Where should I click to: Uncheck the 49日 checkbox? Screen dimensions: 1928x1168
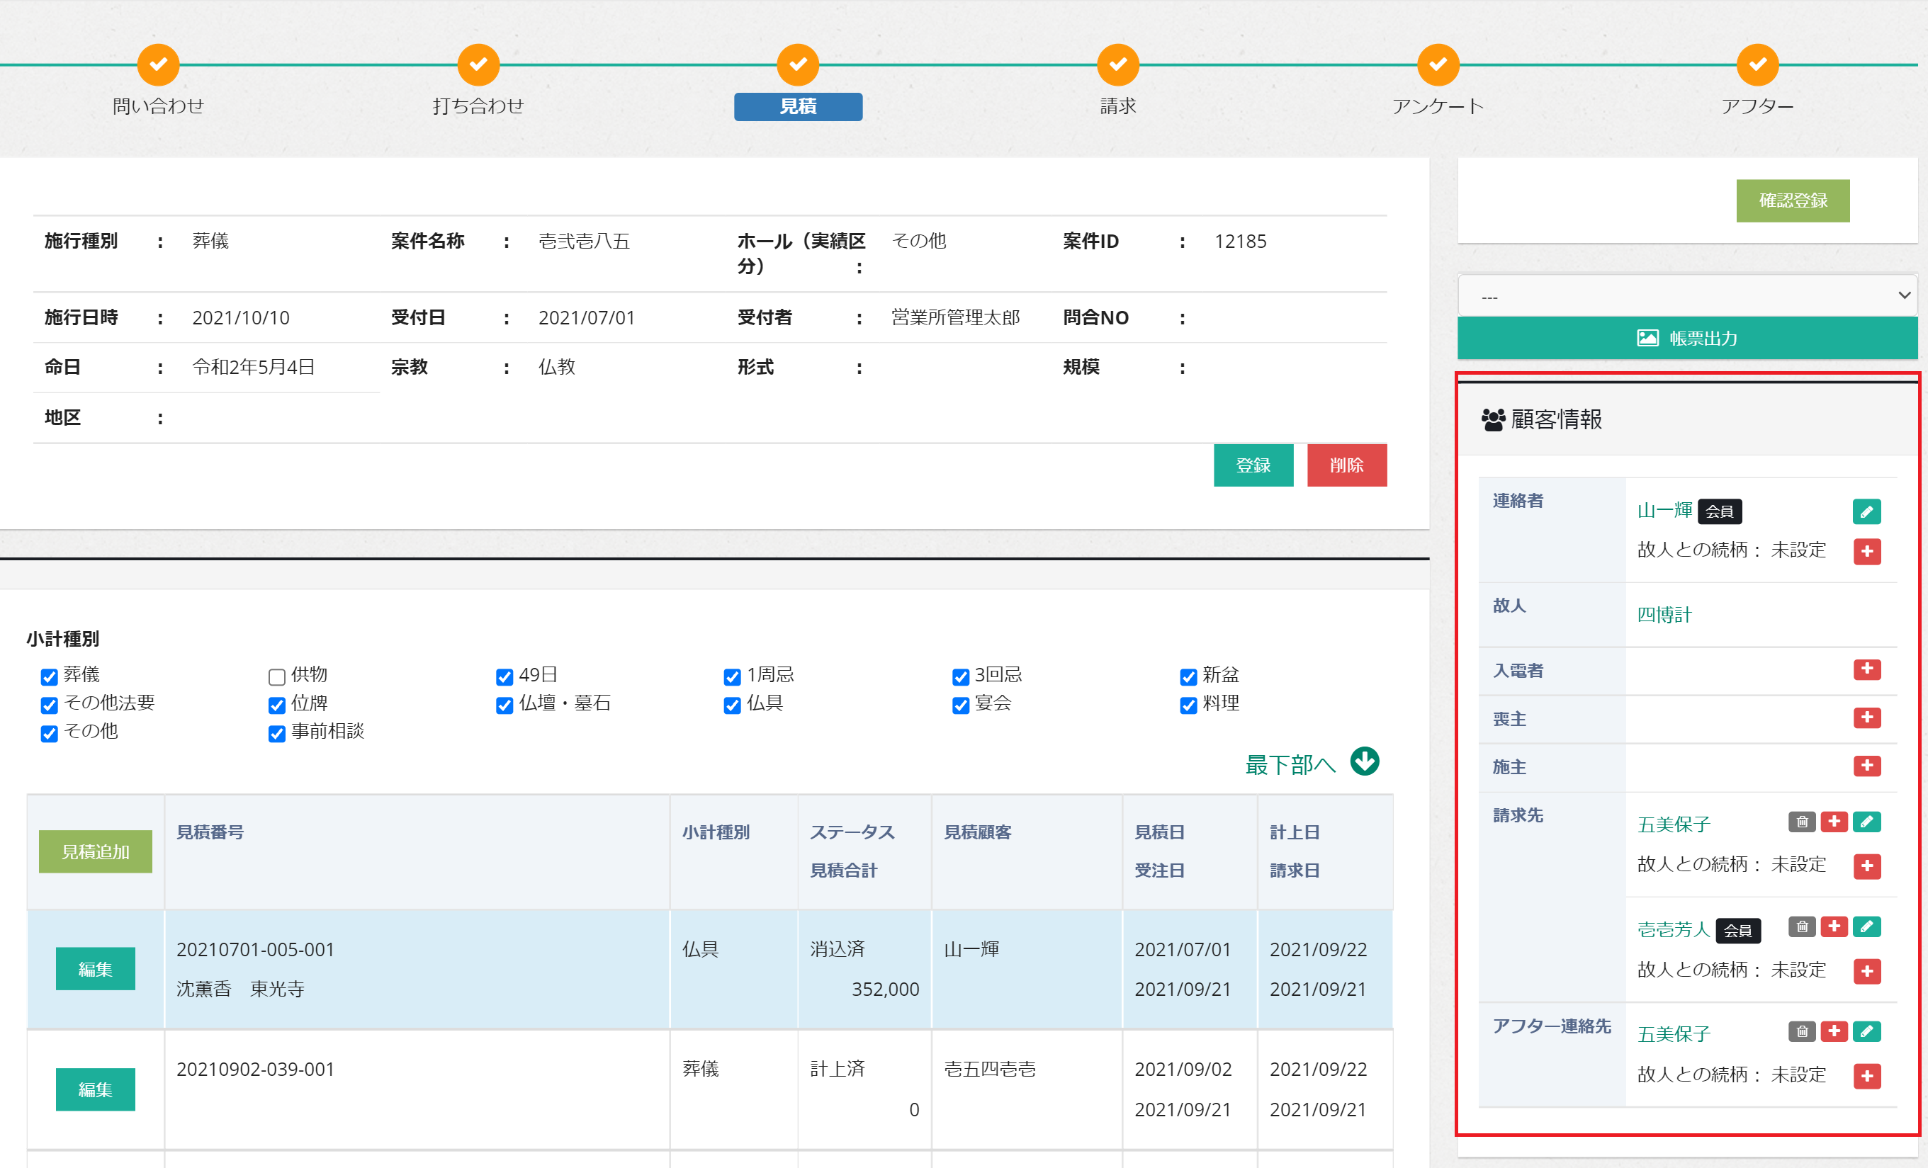(504, 676)
